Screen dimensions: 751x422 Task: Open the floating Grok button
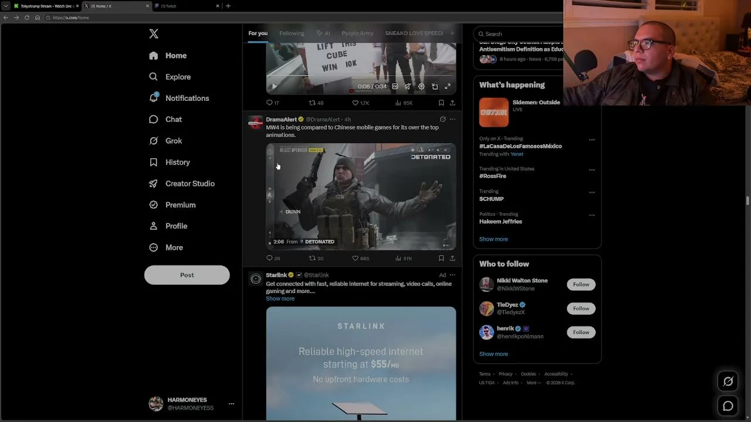(728, 382)
